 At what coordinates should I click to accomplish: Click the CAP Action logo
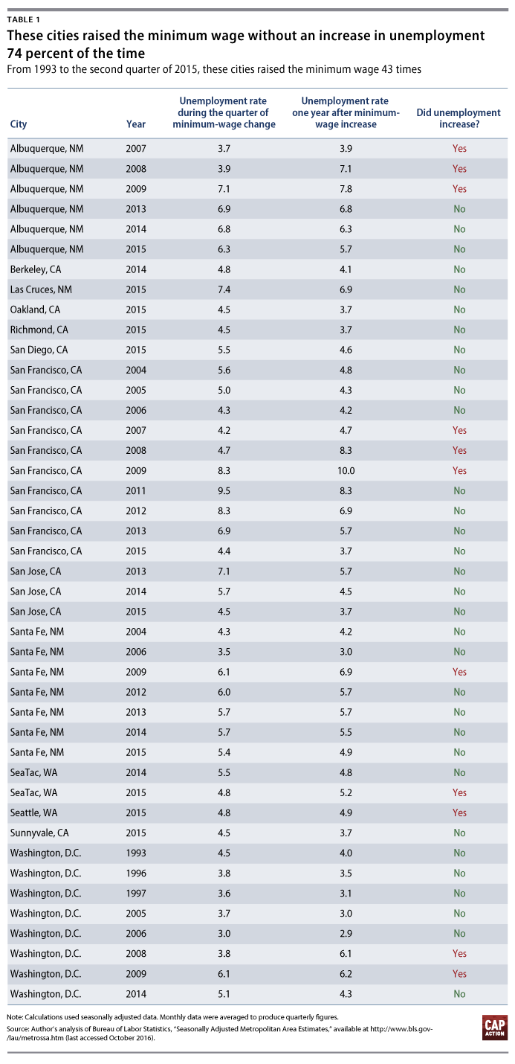pos(494,1028)
